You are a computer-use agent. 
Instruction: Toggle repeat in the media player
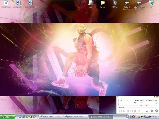(x=152, y=111)
